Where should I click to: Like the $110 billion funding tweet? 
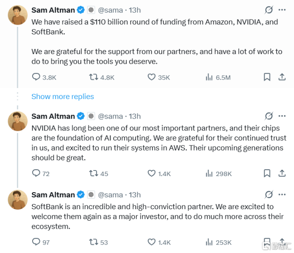pyautogui.click(x=152, y=77)
